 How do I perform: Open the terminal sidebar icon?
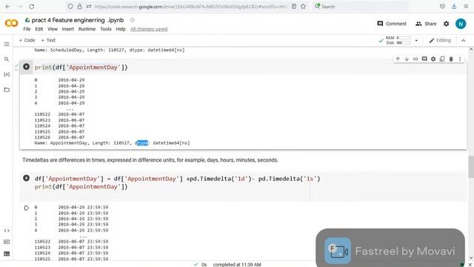point(7,254)
